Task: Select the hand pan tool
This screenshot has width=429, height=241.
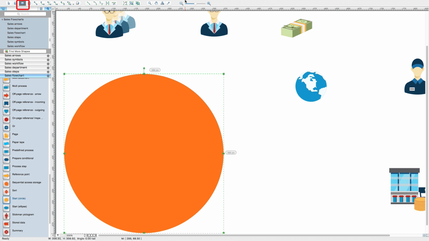Action: (156, 3)
